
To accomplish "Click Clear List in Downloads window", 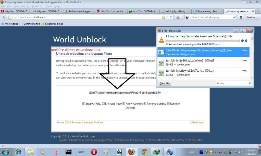I will click(165, 83).
